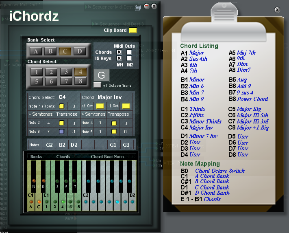
Task: Enable Hi Keys M2 midi out checkbox
Action: pyautogui.click(x=129, y=59)
